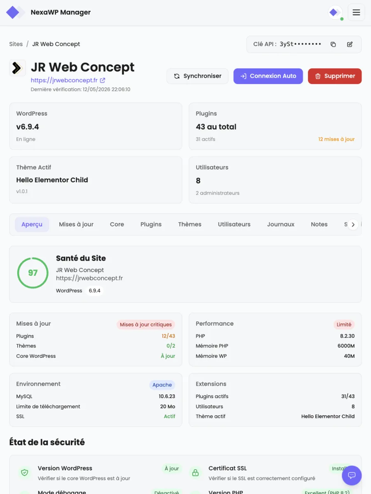Image resolution: width=371 pixels, height=494 pixels.
Task: Click the '31/43' active plugins value
Action: tap(348, 396)
